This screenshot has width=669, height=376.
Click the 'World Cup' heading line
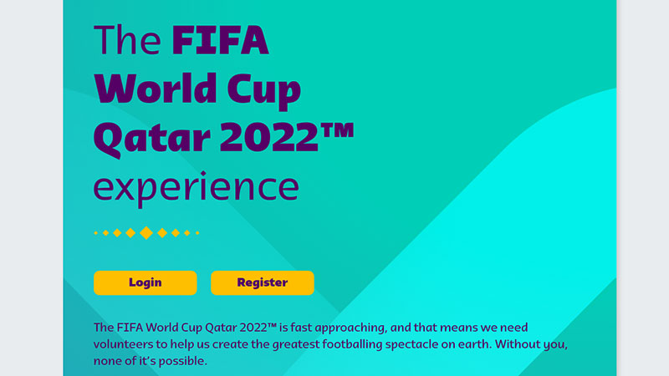coord(197,90)
